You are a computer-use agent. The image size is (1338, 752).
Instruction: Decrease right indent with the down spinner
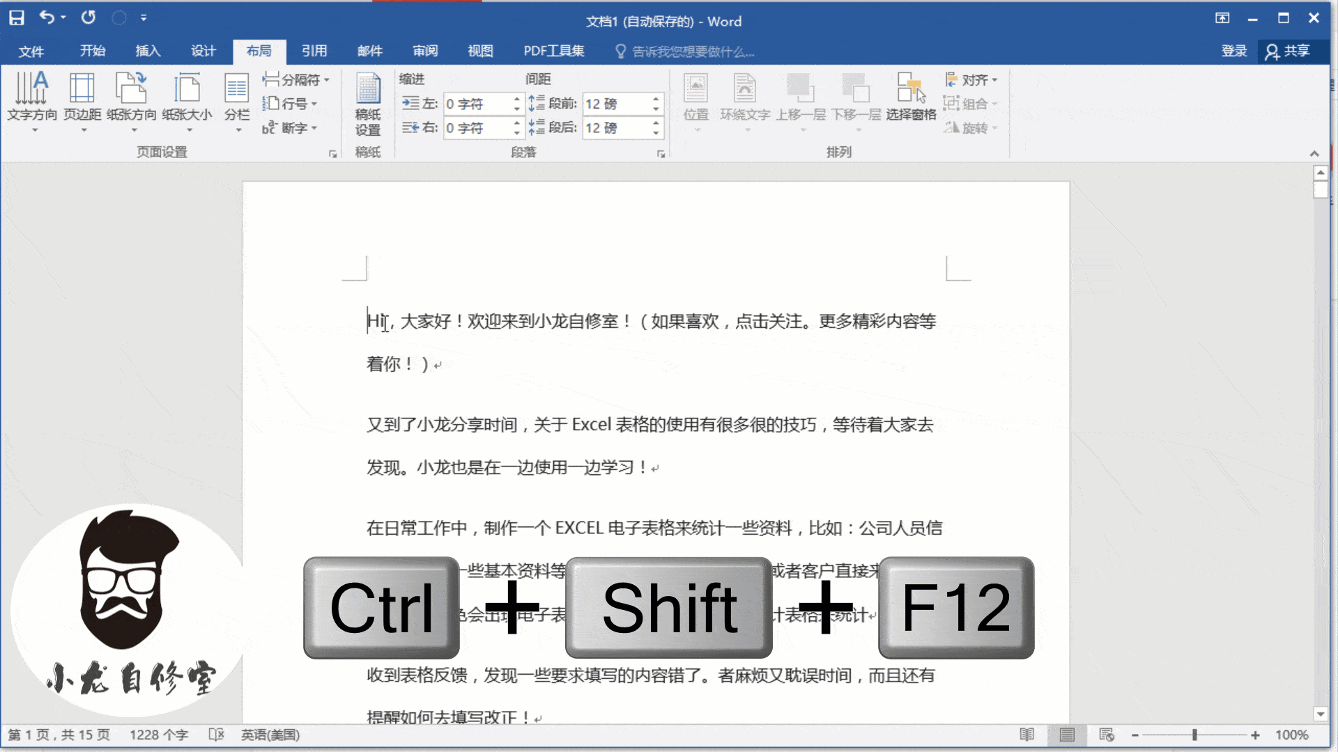517,133
